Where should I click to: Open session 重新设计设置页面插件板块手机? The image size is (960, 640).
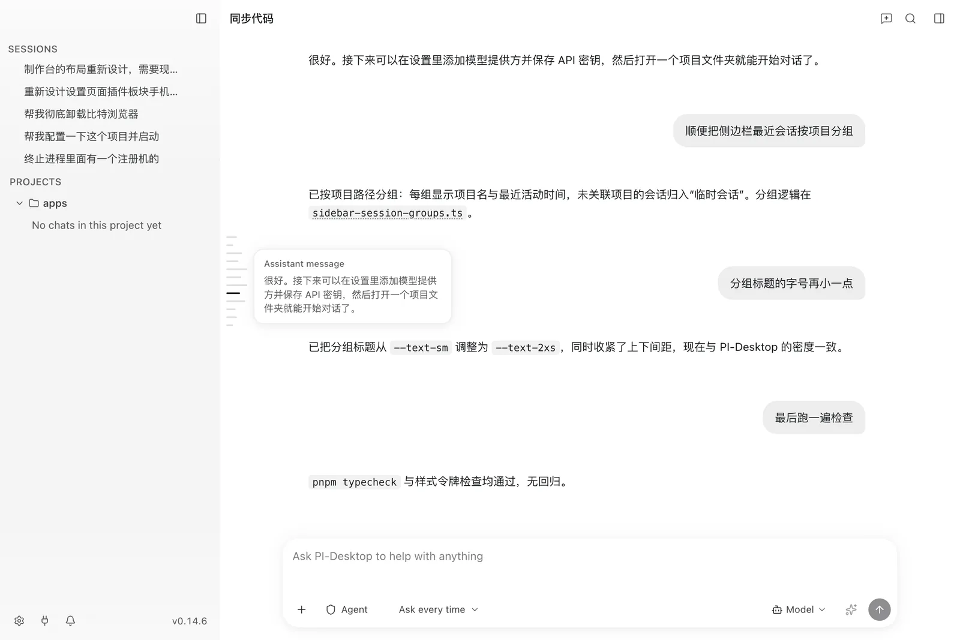click(x=101, y=92)
